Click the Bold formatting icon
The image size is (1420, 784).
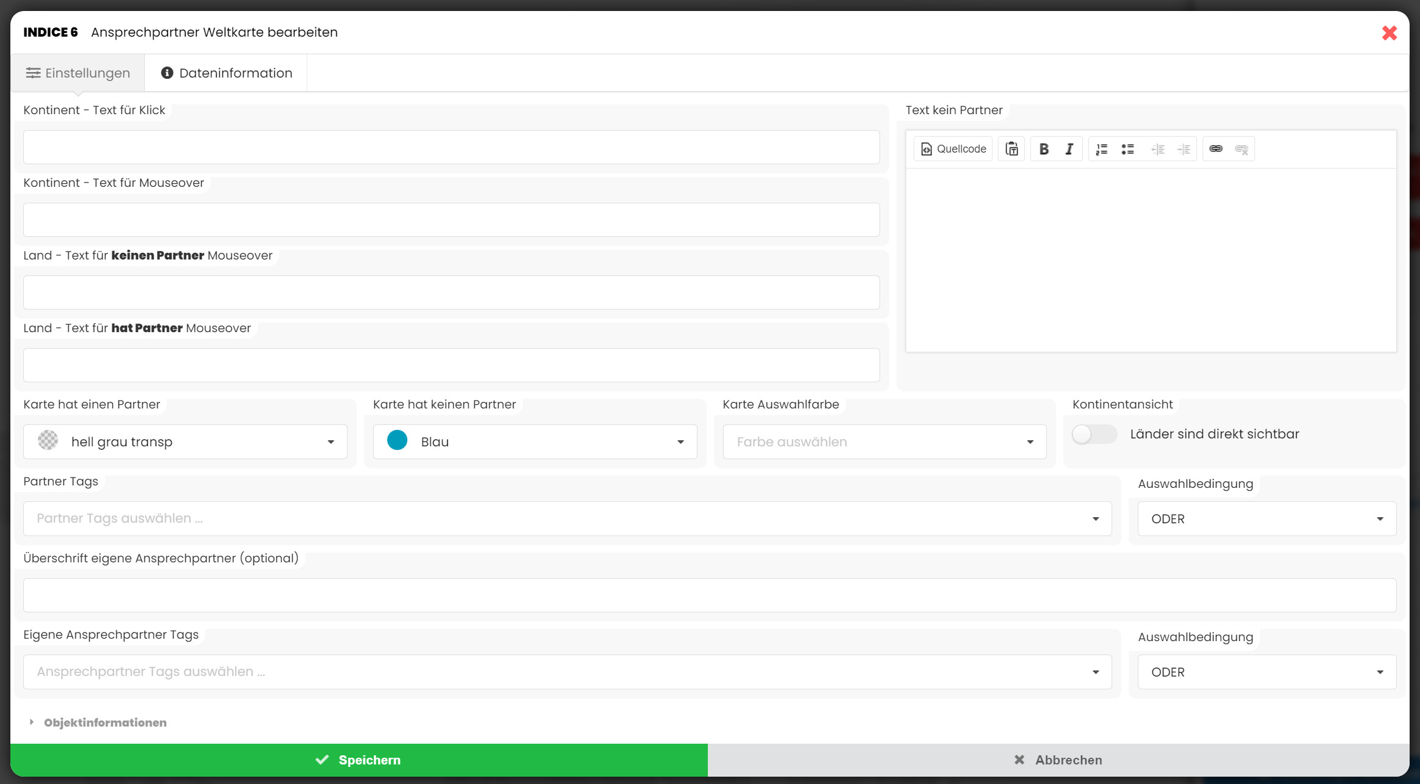tap(1044, 149)
